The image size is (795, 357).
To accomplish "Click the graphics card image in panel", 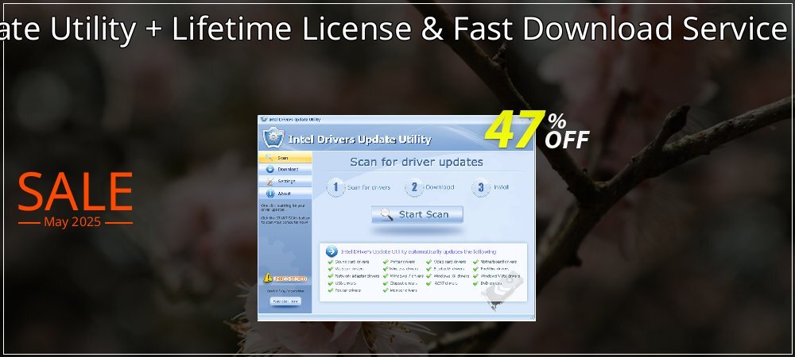I will coord(502,291).
